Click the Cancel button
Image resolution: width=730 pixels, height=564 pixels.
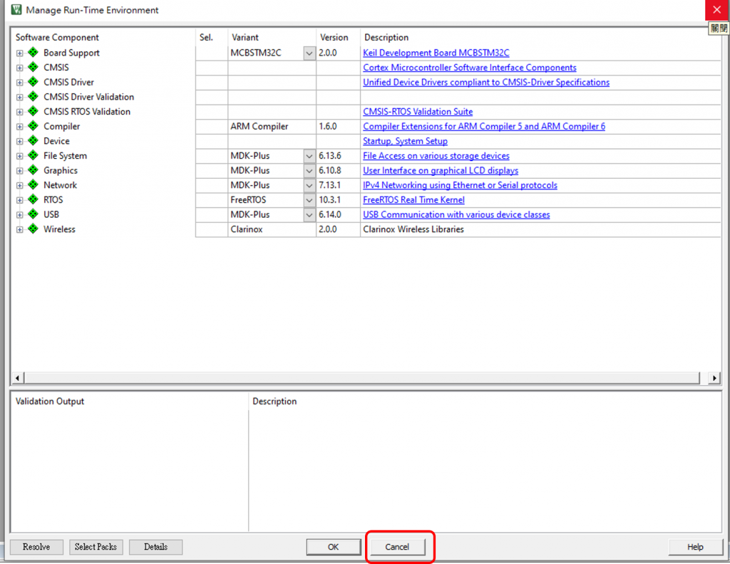coord(397,547)
